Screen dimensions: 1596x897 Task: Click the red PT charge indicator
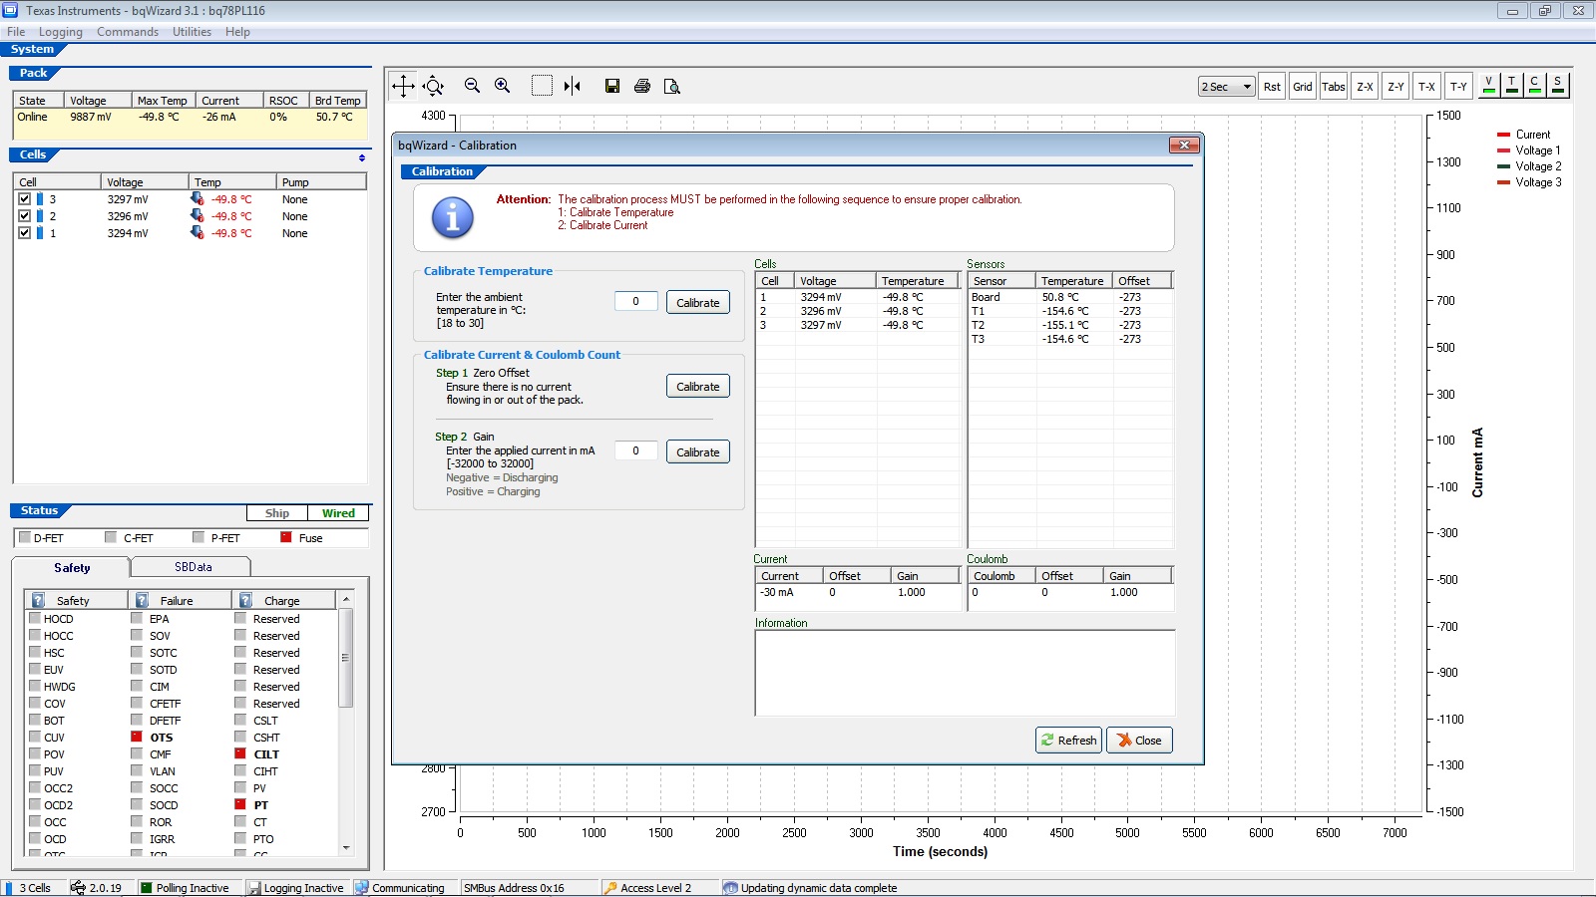(x=240, y=804)
